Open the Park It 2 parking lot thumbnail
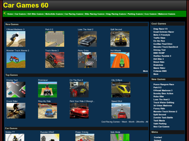Screen dimensions: 189x141 pyautogui.click(x=55, y=39)
